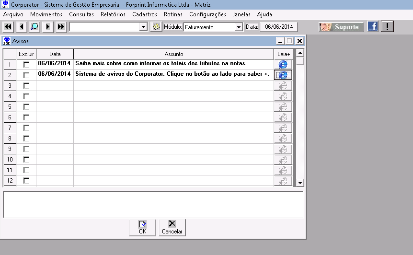The width and height of the screenshot is (413, 255).
Task: Open the Relatórios menu
Action: tap(113, 14)
